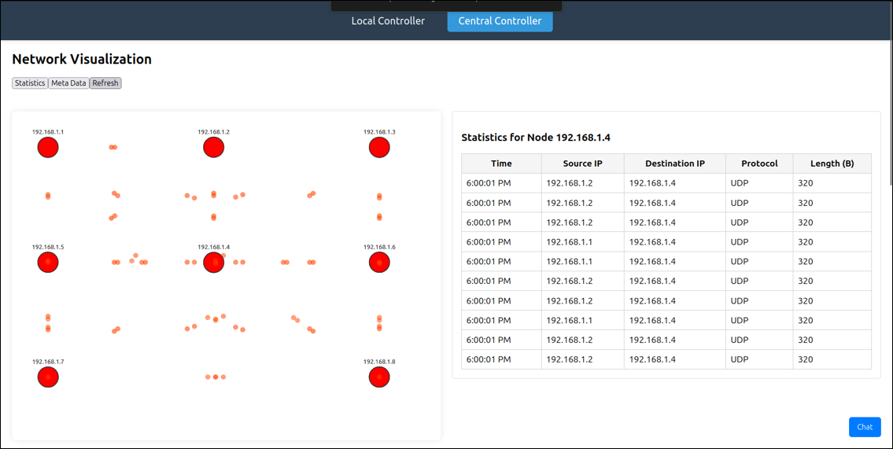Open the Central Controller tab

point(500,21)
